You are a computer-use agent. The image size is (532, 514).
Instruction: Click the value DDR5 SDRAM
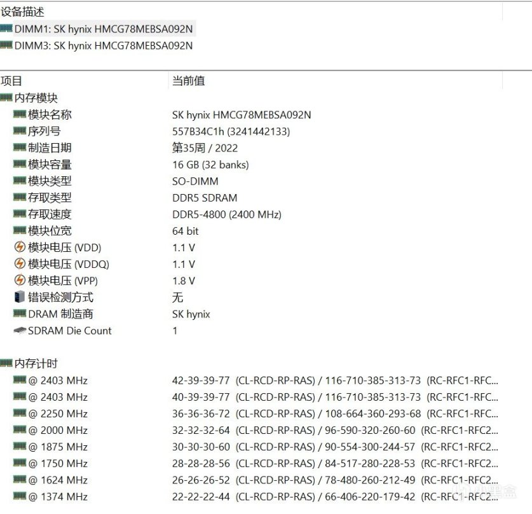point(205,198)
